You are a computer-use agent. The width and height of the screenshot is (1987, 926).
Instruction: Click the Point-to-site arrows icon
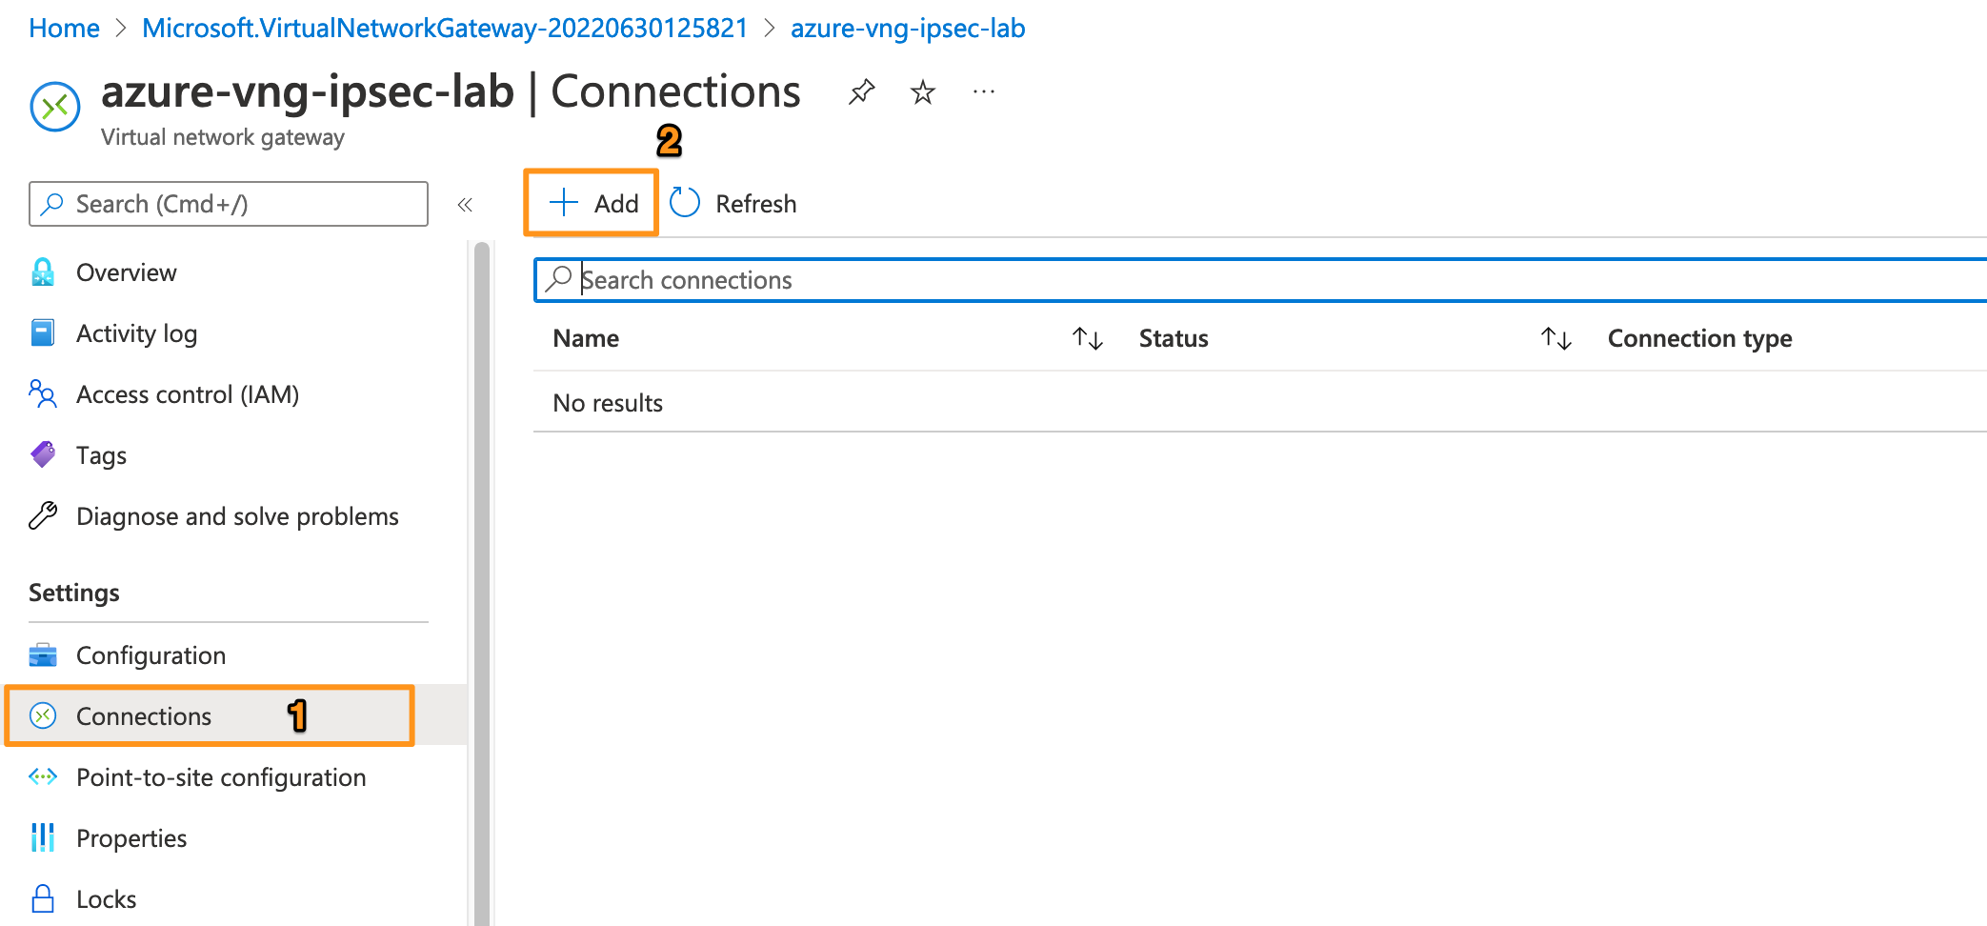click(43, 776)
